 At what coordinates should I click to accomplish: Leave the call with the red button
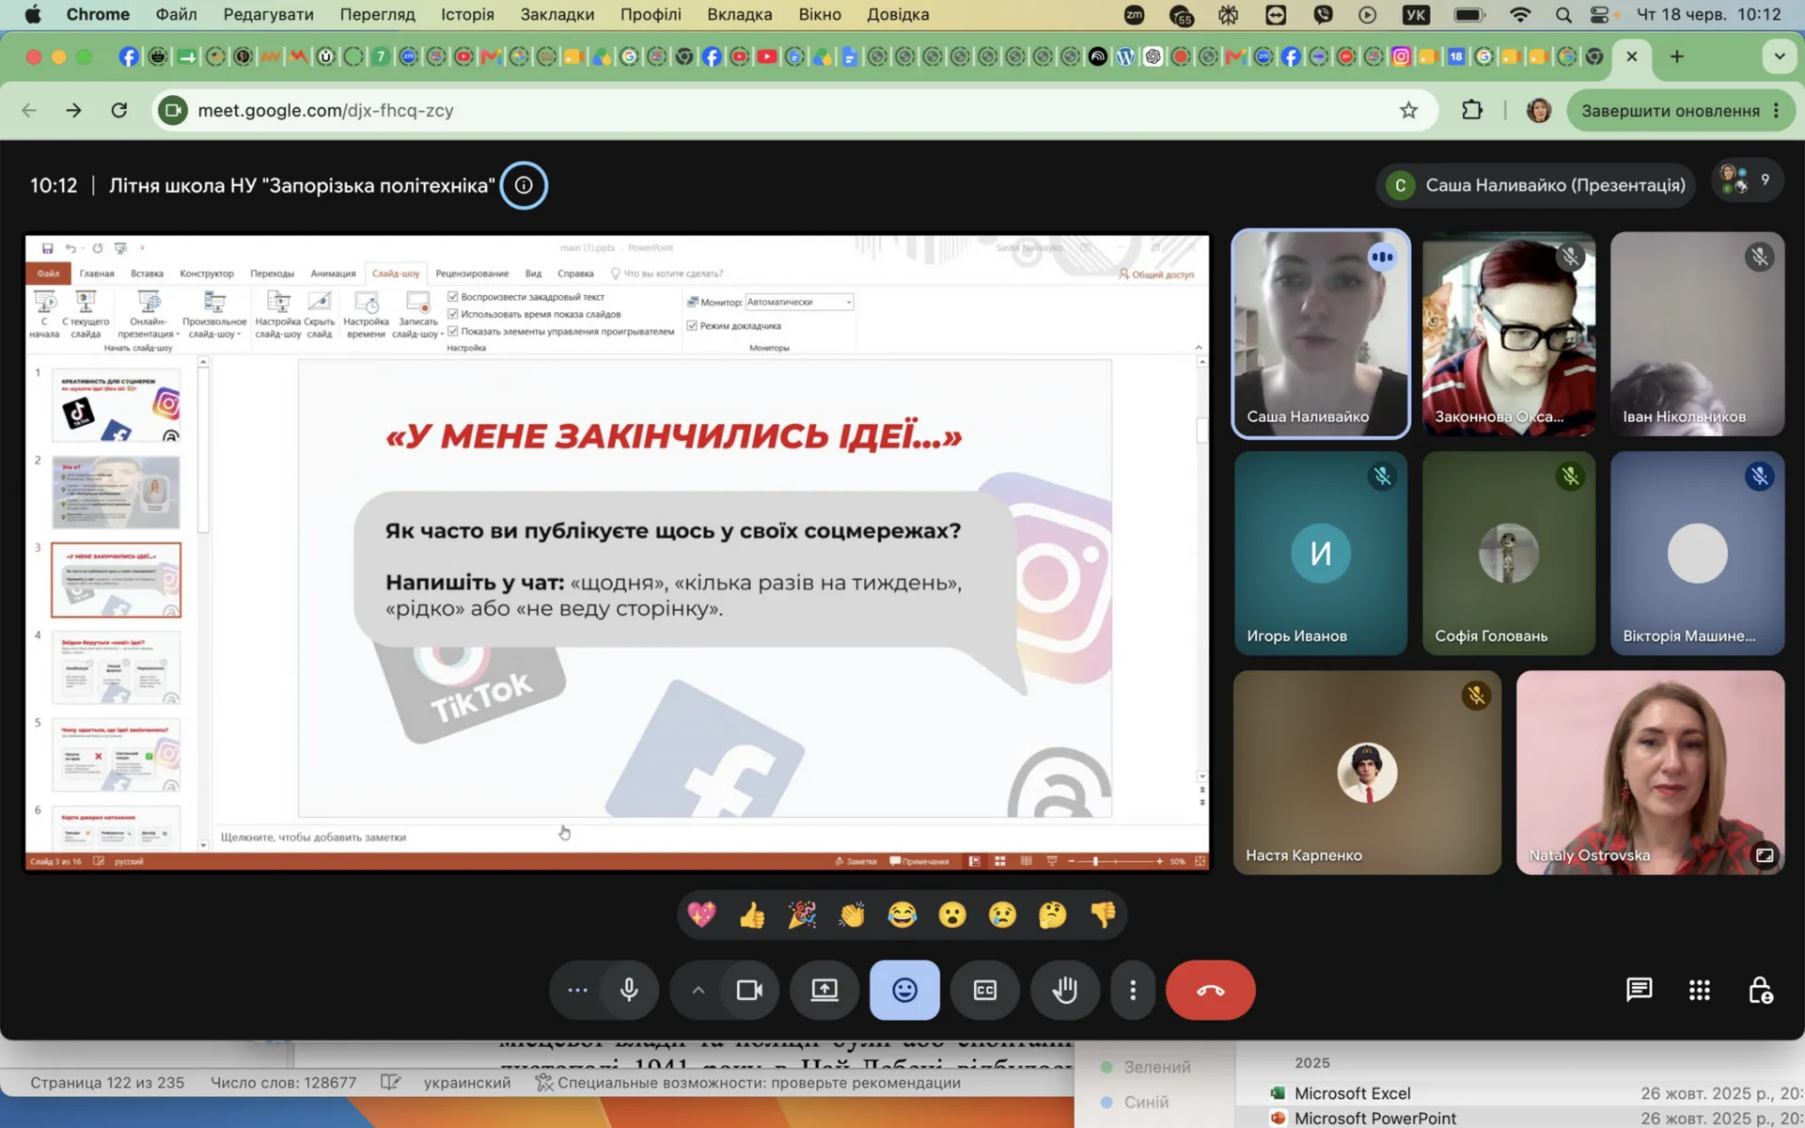pyautogui.click(x=1210, y=990)
